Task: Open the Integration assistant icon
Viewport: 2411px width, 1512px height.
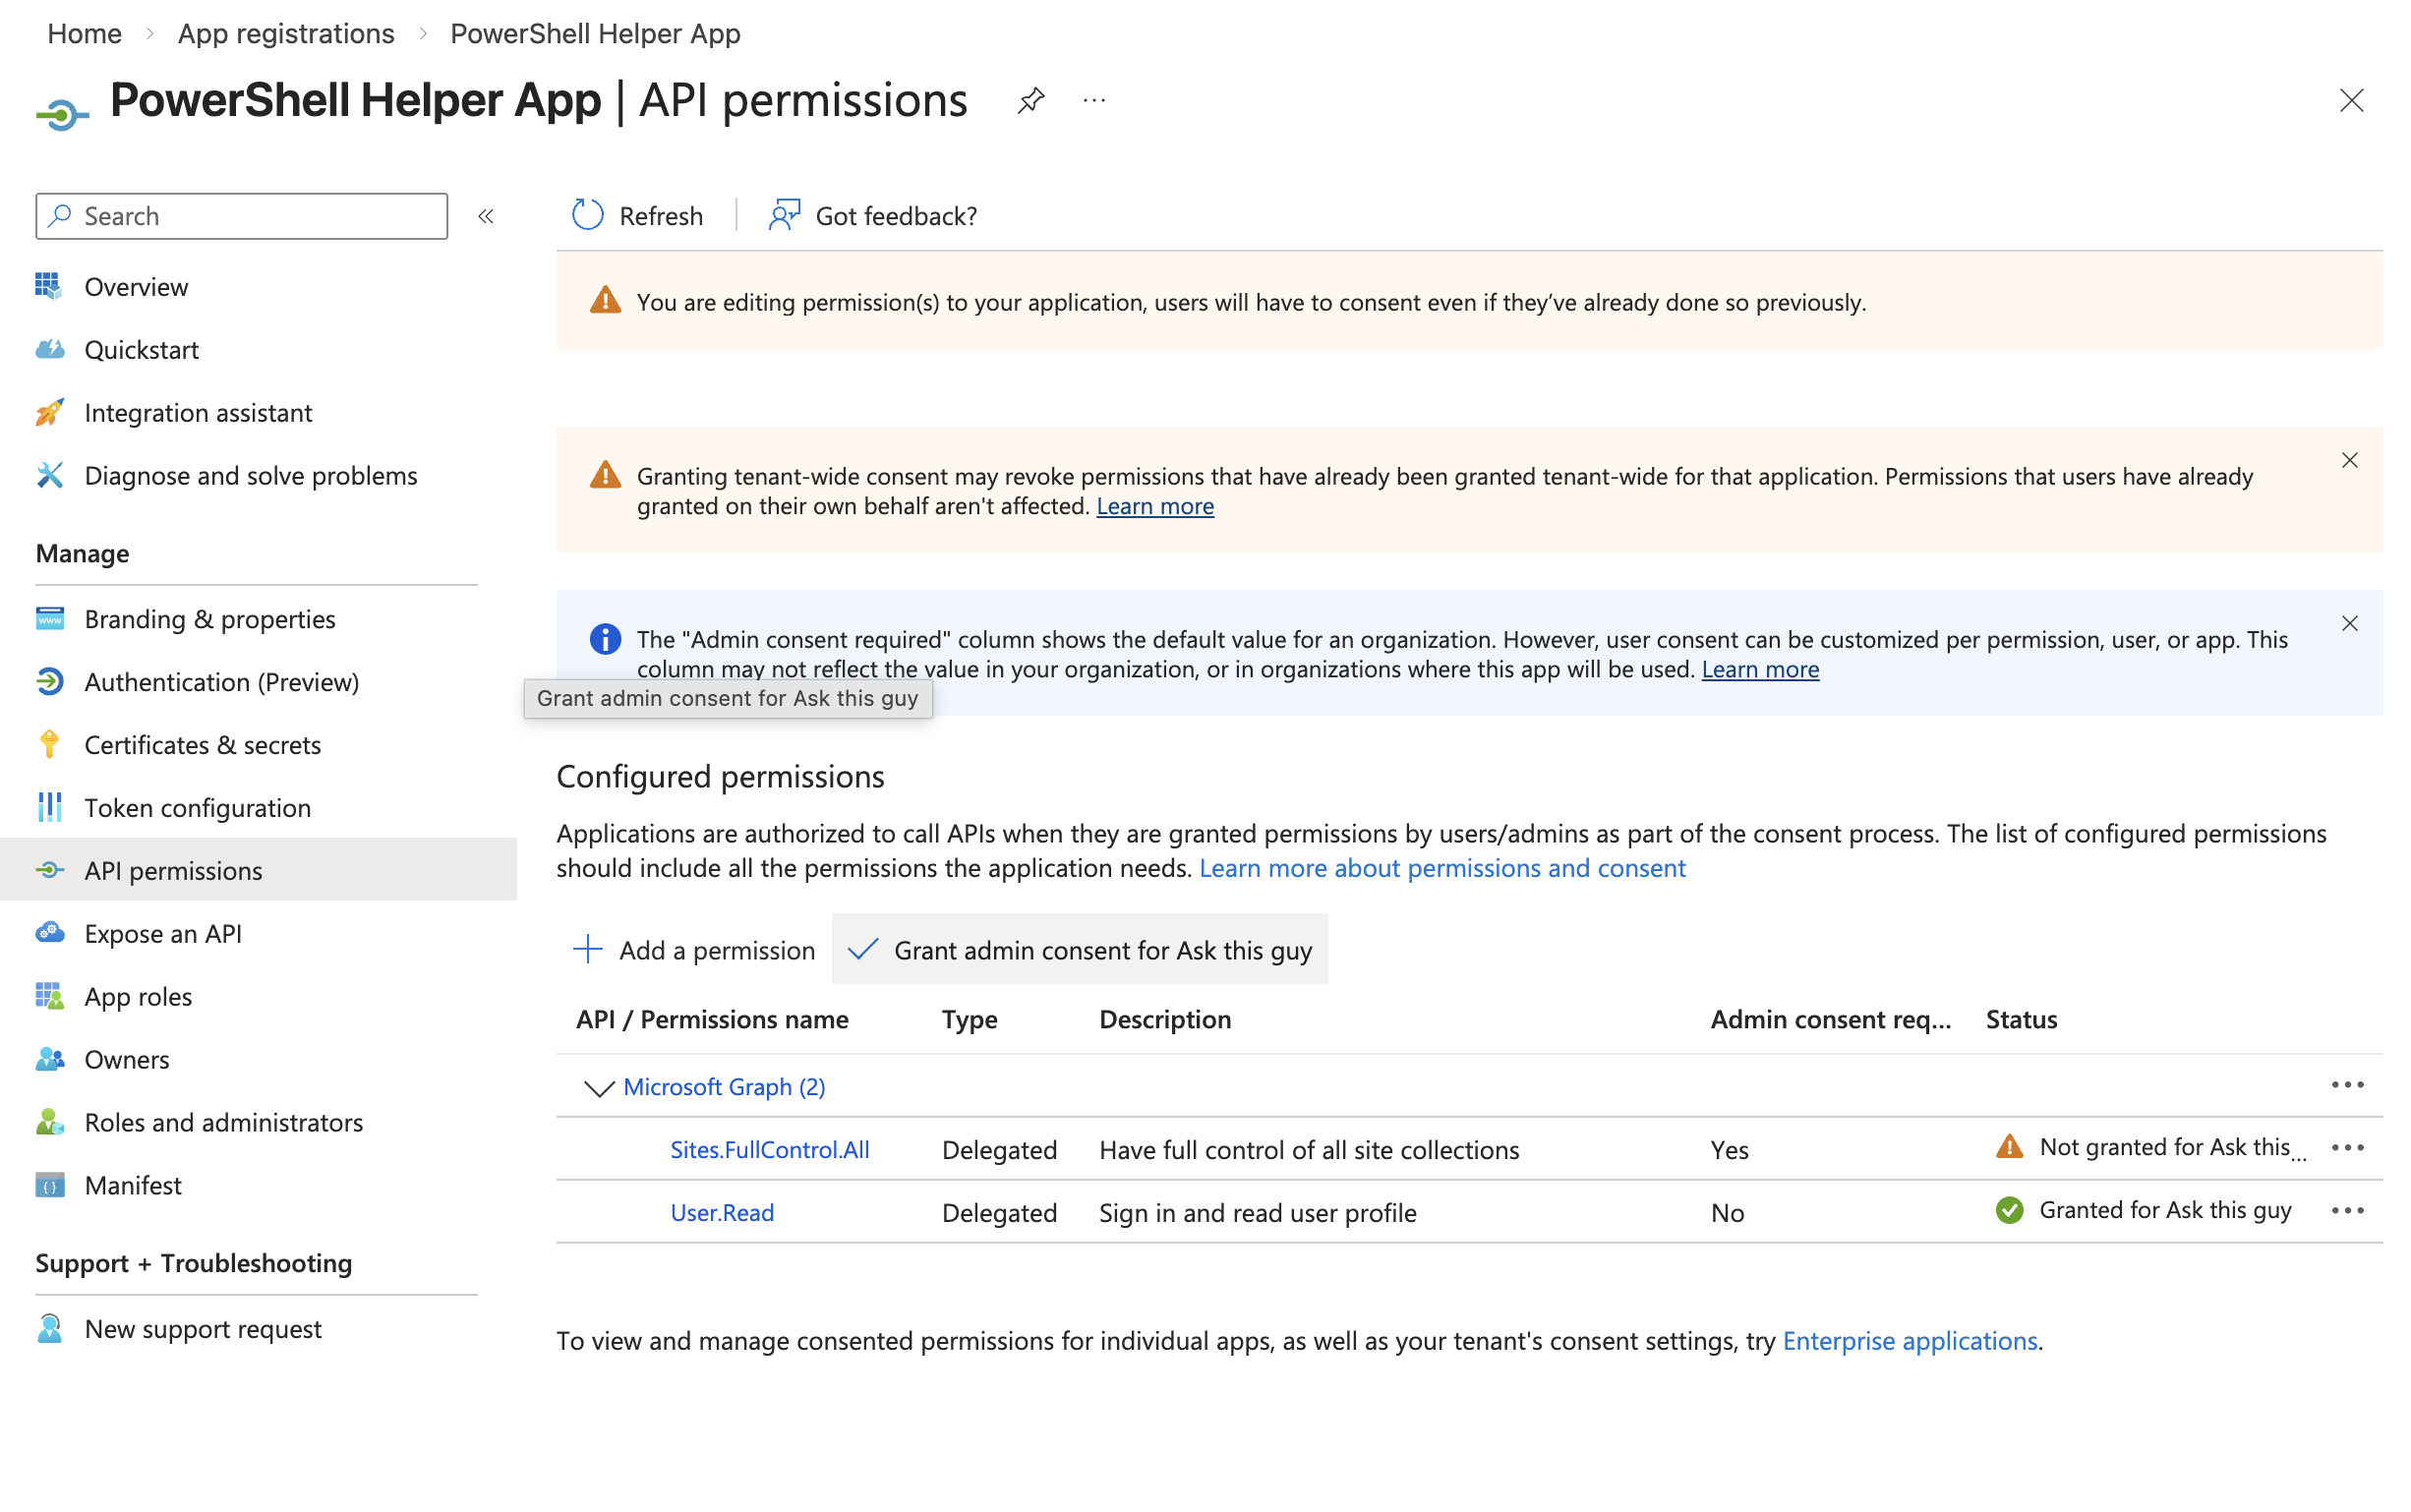Action: 49,412
